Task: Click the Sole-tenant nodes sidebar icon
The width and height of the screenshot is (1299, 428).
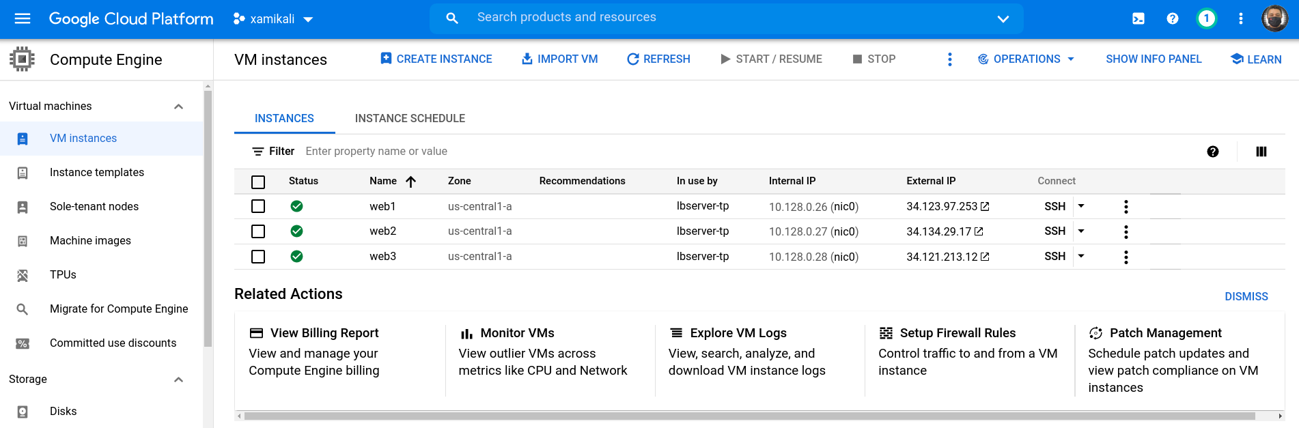Action: click(x=23, y=207)
